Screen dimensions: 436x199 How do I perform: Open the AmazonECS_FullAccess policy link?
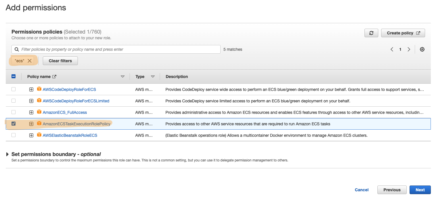(x=65, y=112)
